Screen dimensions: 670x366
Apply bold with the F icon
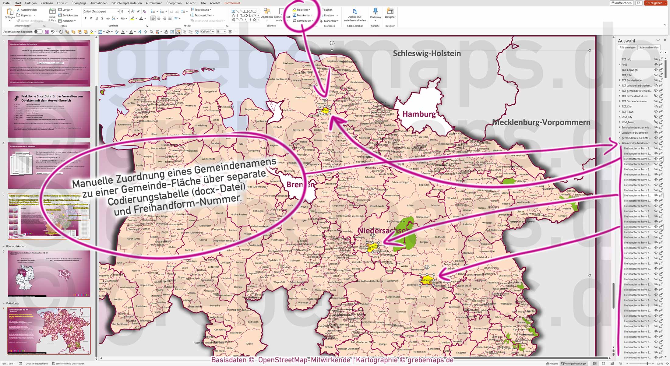(85, 18)
